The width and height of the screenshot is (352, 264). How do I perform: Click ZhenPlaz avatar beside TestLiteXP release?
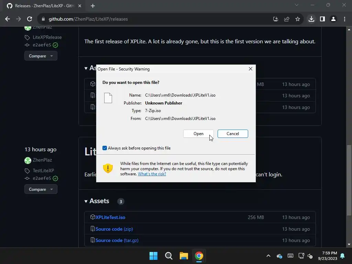click(27, 160)
